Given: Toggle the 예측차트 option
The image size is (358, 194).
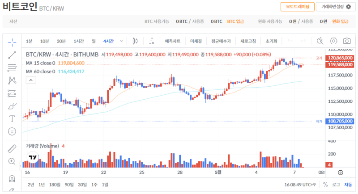Looking at the screenshot, I should tap(173, 41).
